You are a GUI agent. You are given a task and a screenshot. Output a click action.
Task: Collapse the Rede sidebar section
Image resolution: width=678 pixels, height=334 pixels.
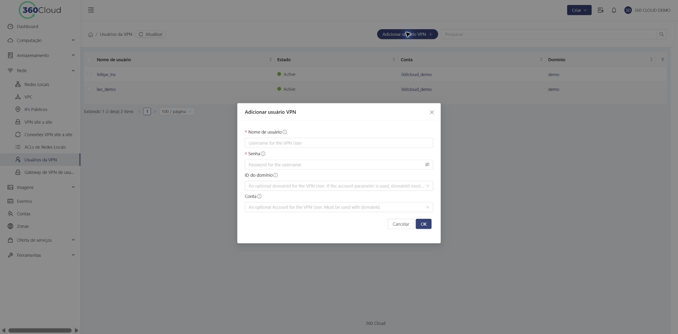[x=40, y=70]
